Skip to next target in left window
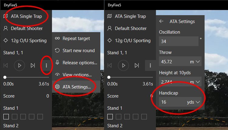Screen dimensions: 228x130 coord(33,65)
